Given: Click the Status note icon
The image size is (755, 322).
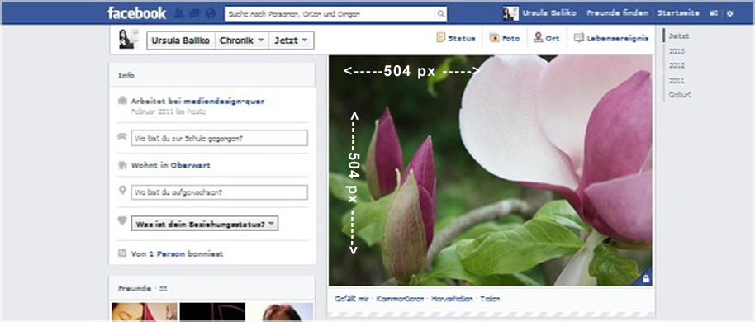Looking at the screenshot, I should [440, 37].
